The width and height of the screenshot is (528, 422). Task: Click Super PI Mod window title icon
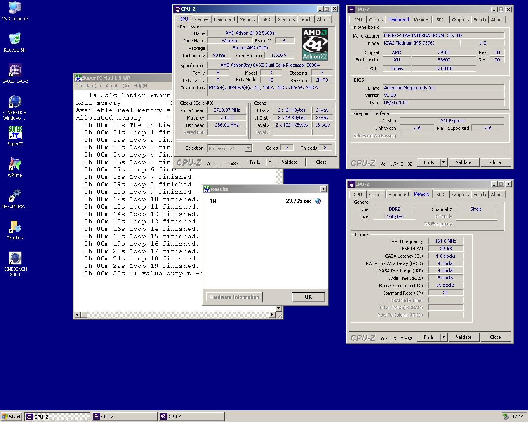[78, 77]
